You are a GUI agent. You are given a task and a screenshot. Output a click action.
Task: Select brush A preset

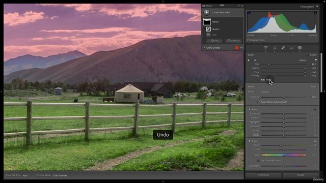tap(249, 60)
